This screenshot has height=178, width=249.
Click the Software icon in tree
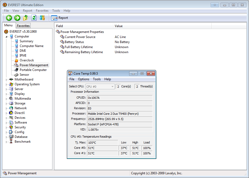click(x=11, y=122)
